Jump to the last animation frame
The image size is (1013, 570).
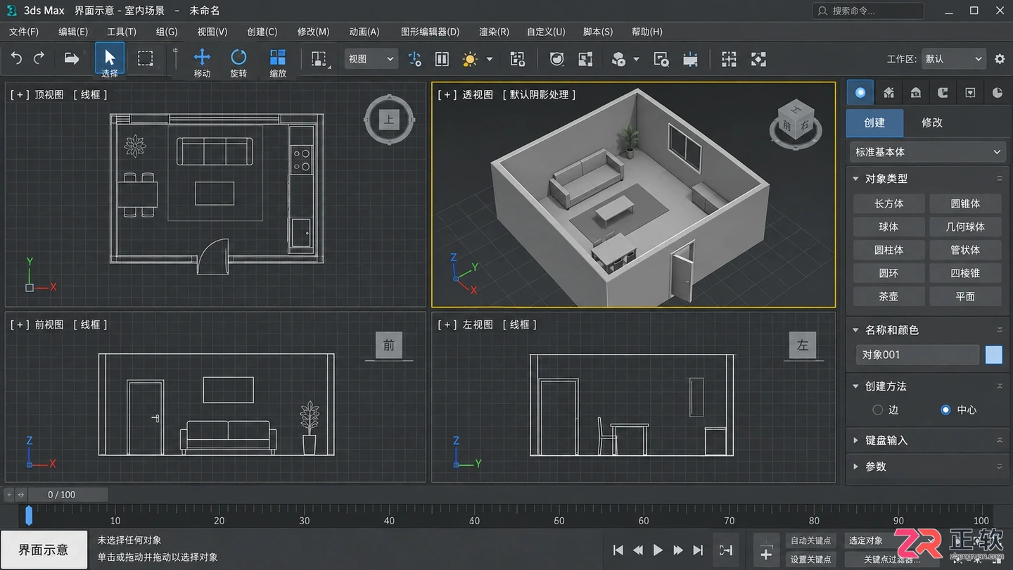[x=698, y=550]
